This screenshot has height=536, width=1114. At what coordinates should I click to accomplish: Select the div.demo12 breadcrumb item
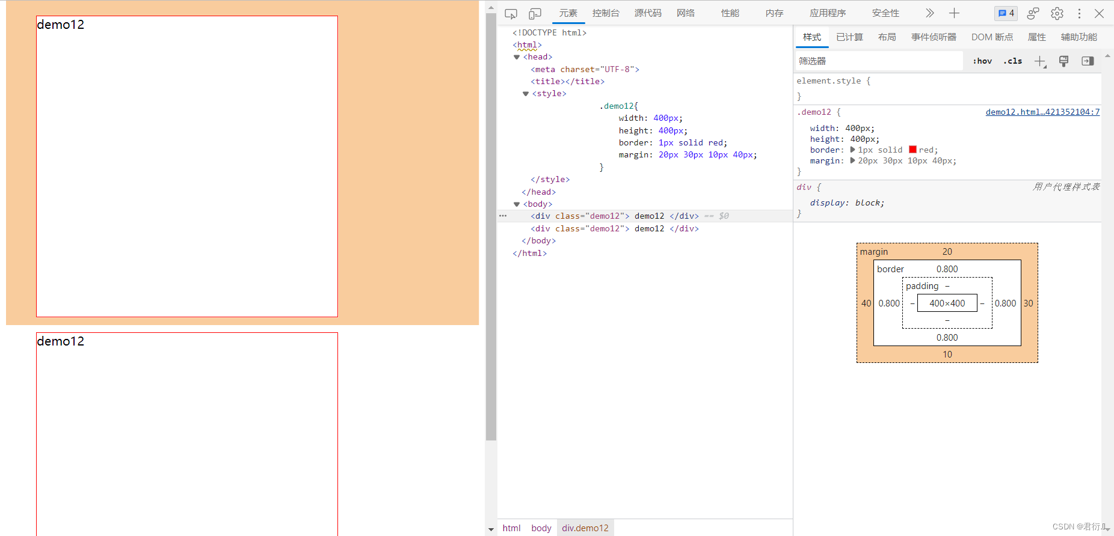tap(585, 528)
